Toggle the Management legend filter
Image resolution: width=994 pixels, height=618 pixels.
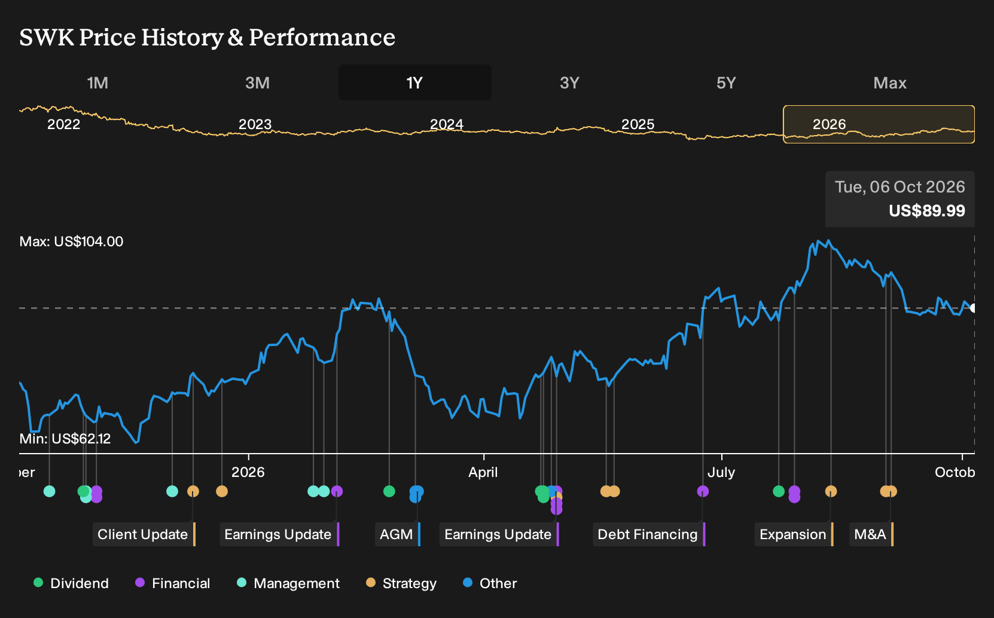288,583
